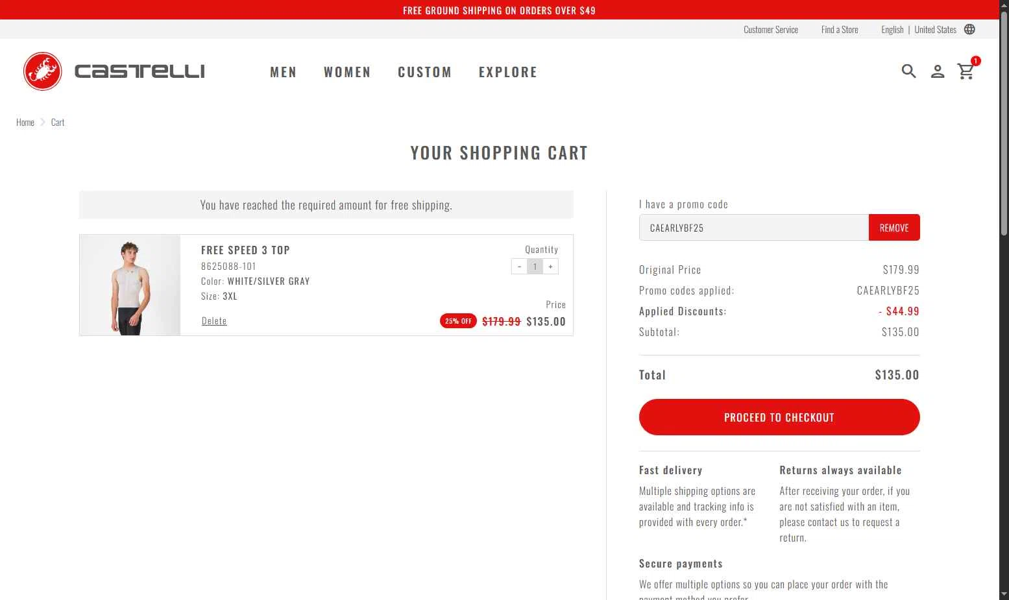This screenshot has height=600, width=1009.
Task: Click the promo code input field
Action: tap(754, 228)
